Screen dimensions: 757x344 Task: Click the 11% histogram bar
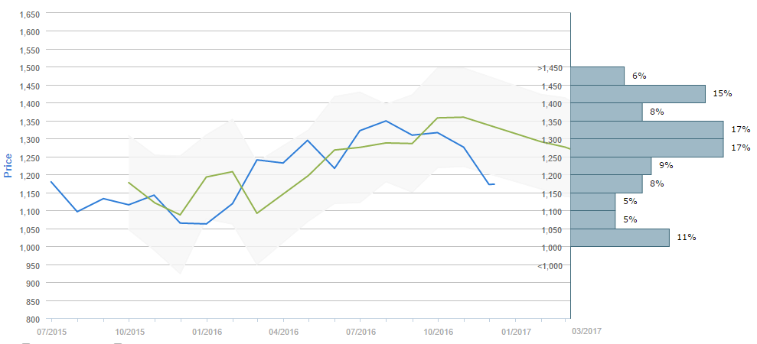coord(620,238)
